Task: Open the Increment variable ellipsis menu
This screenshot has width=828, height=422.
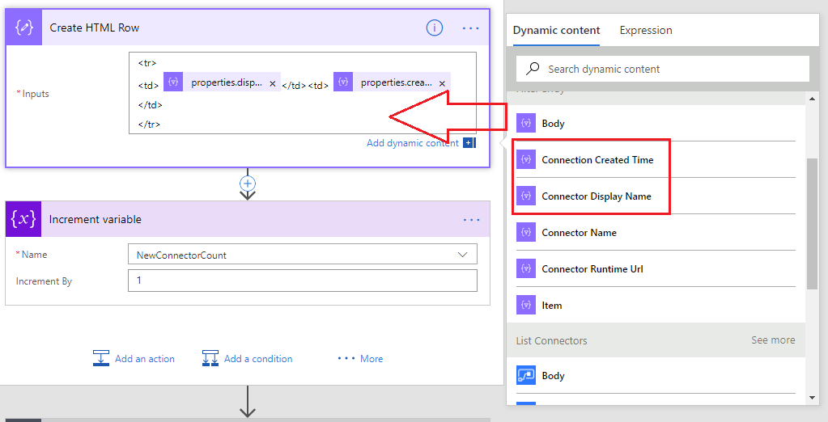Action: pos(471,219)
